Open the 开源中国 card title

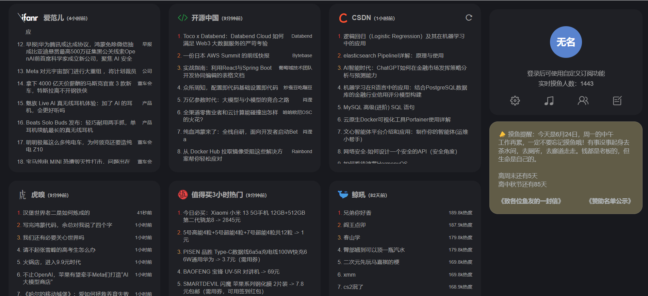pyautogui.click(x=205, y=18)
